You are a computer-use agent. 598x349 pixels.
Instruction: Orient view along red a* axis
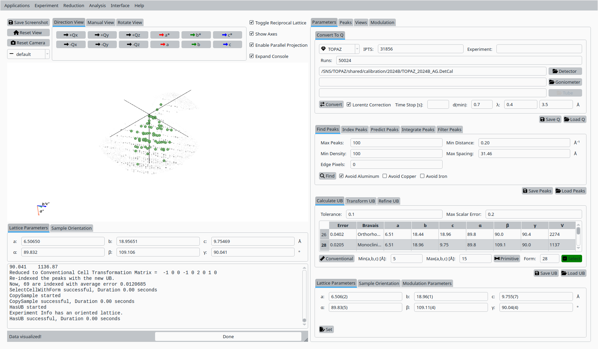tap(165, 35)
